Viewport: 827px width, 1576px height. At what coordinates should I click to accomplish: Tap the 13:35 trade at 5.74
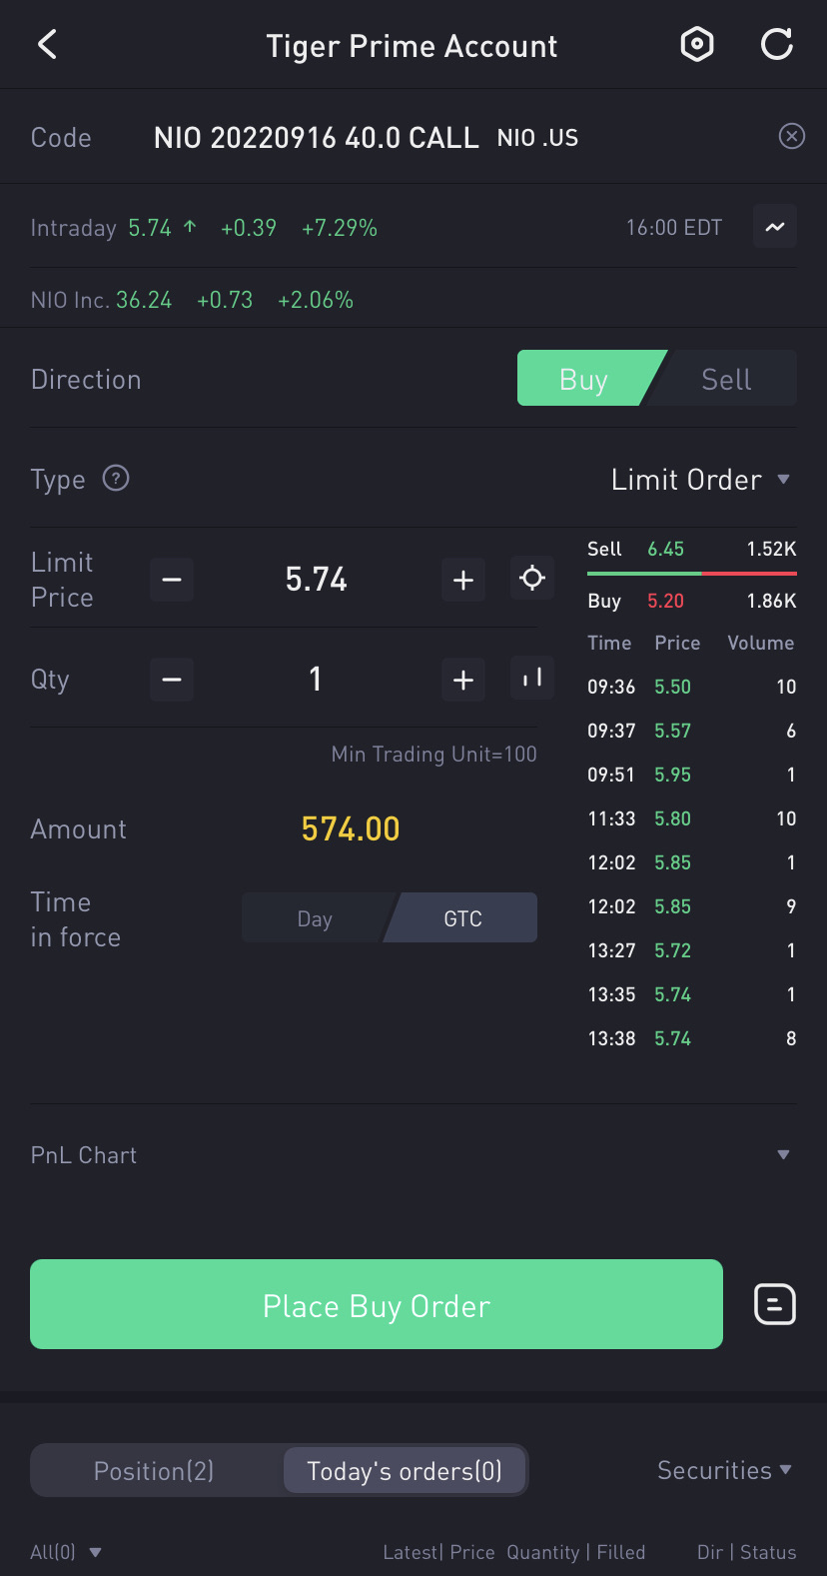point(692,994)
